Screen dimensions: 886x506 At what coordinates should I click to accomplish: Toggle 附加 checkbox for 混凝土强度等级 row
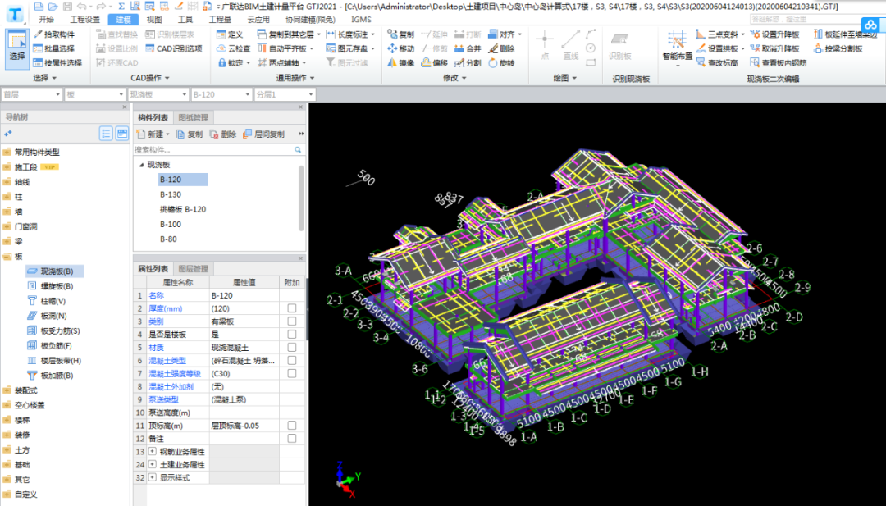291,373
